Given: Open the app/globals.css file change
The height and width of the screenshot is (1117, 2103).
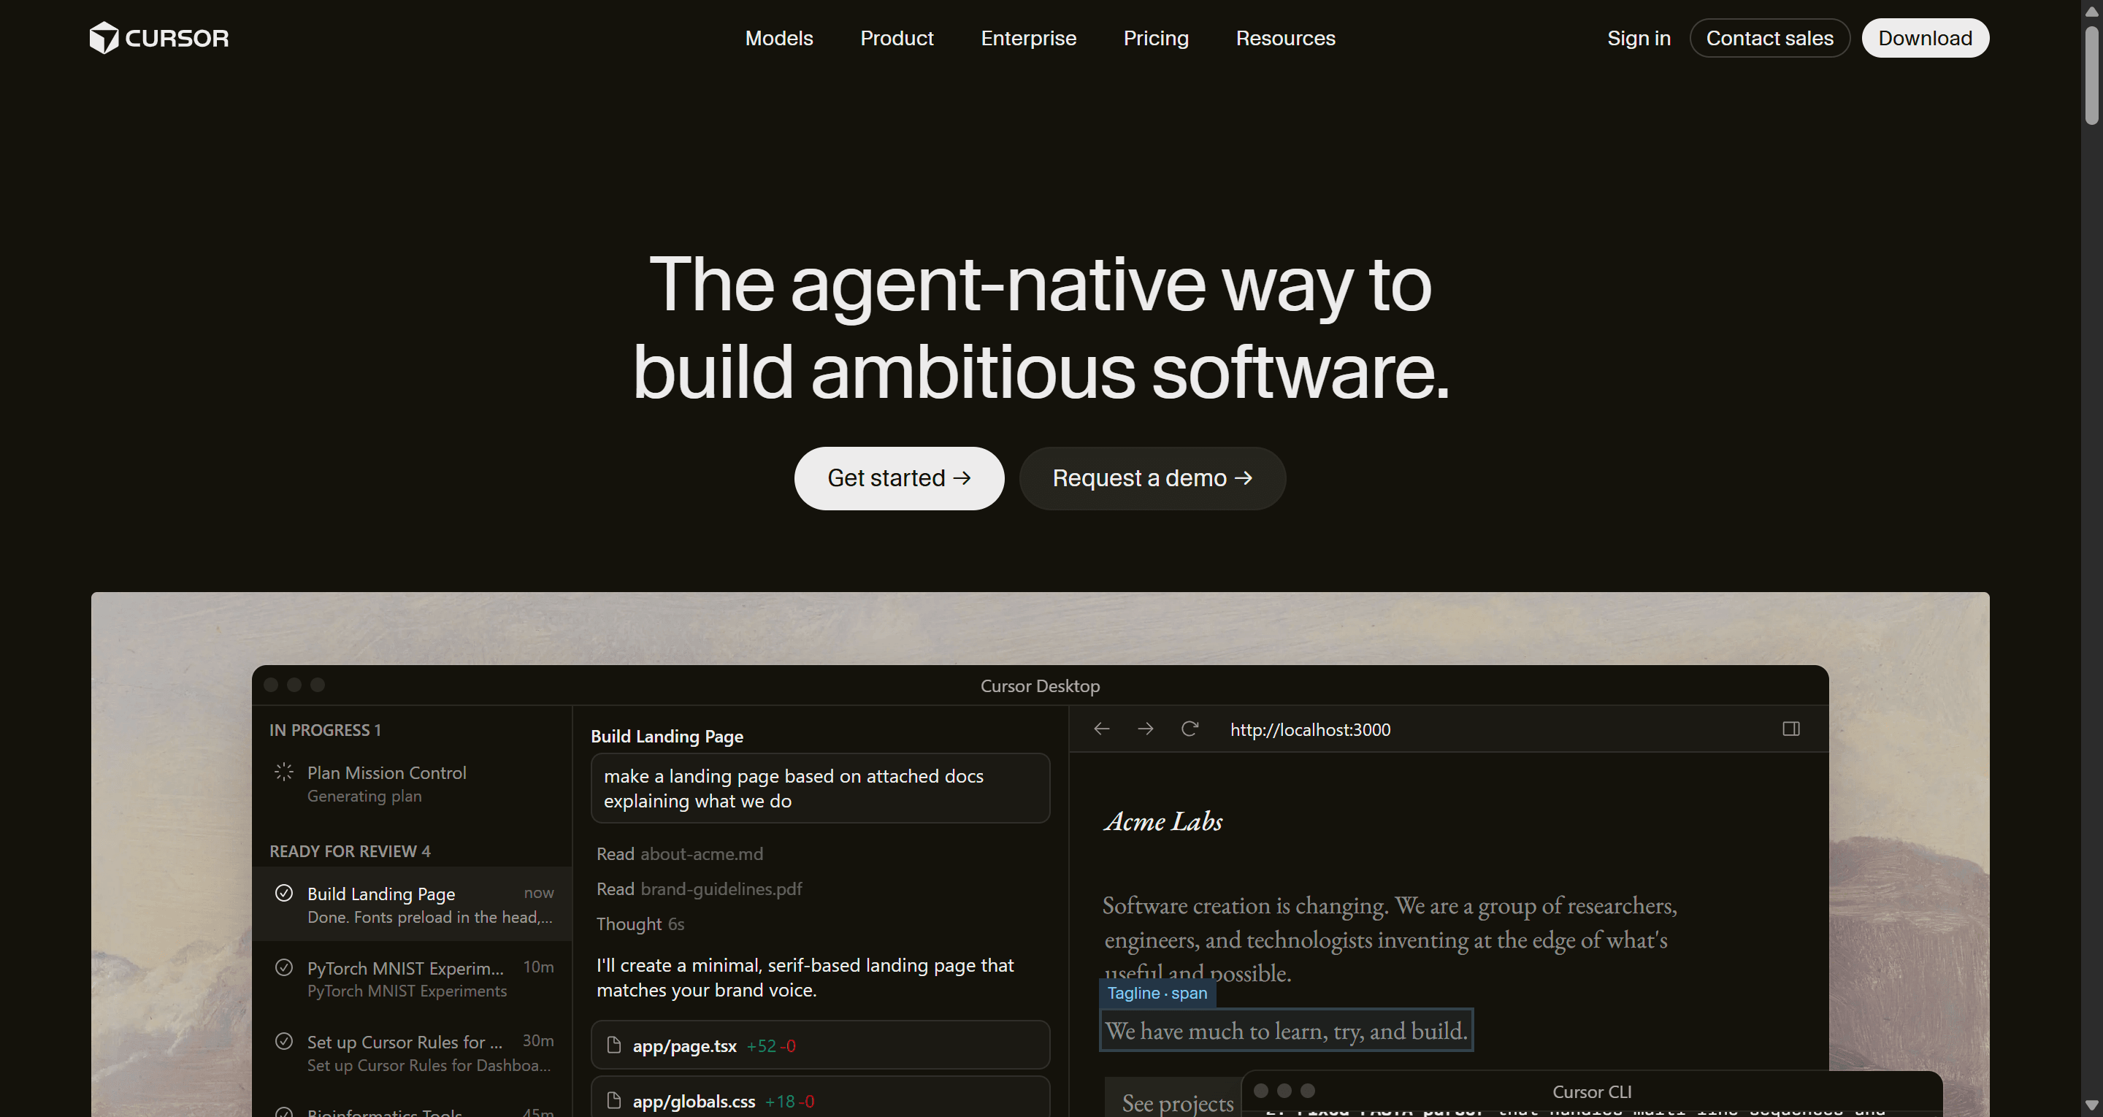Looking at the screenshot, I should click(819, 1097).
